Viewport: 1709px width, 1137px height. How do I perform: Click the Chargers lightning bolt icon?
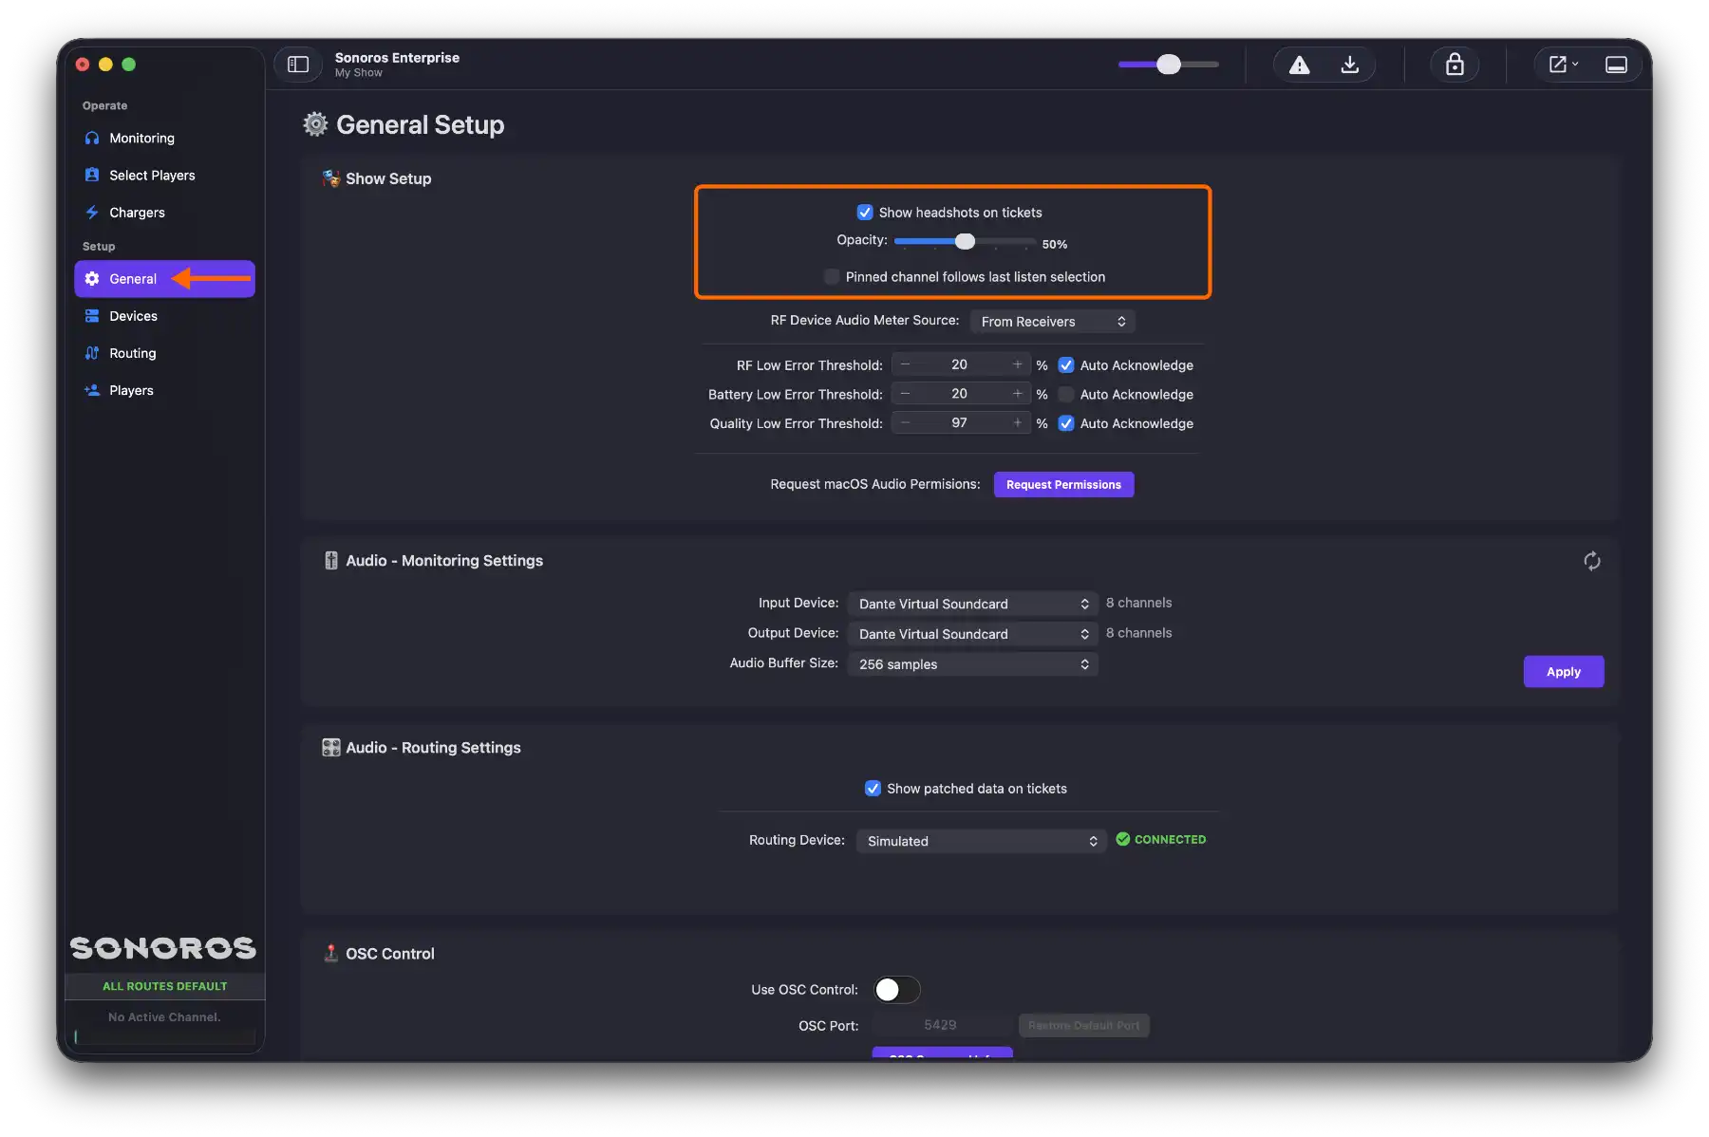point(92,213)
